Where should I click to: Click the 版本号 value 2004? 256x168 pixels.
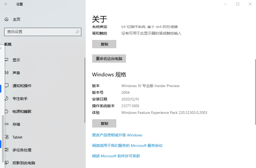(125, 92)
